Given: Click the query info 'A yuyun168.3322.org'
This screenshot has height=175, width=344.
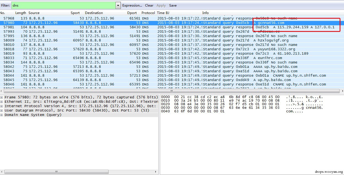Looking at the screenshot, I should (274, 49).
